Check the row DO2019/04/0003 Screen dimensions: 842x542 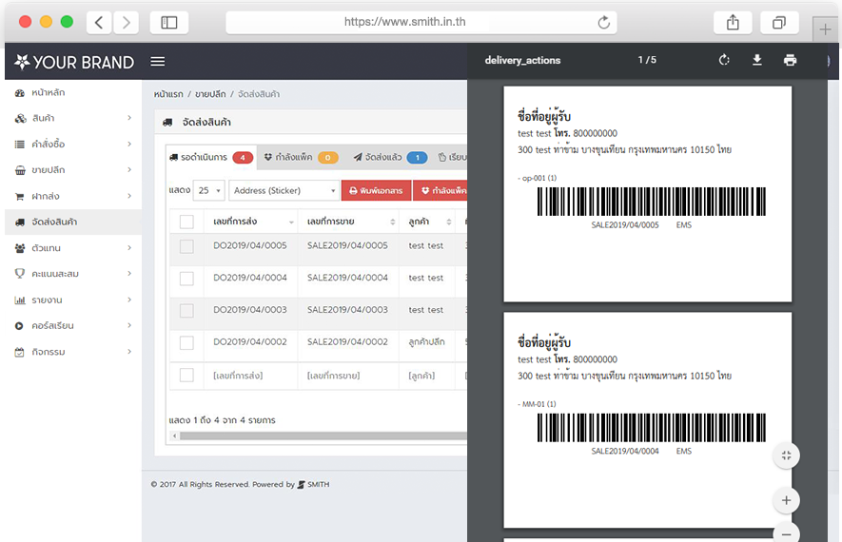click(x=186, y=311)
